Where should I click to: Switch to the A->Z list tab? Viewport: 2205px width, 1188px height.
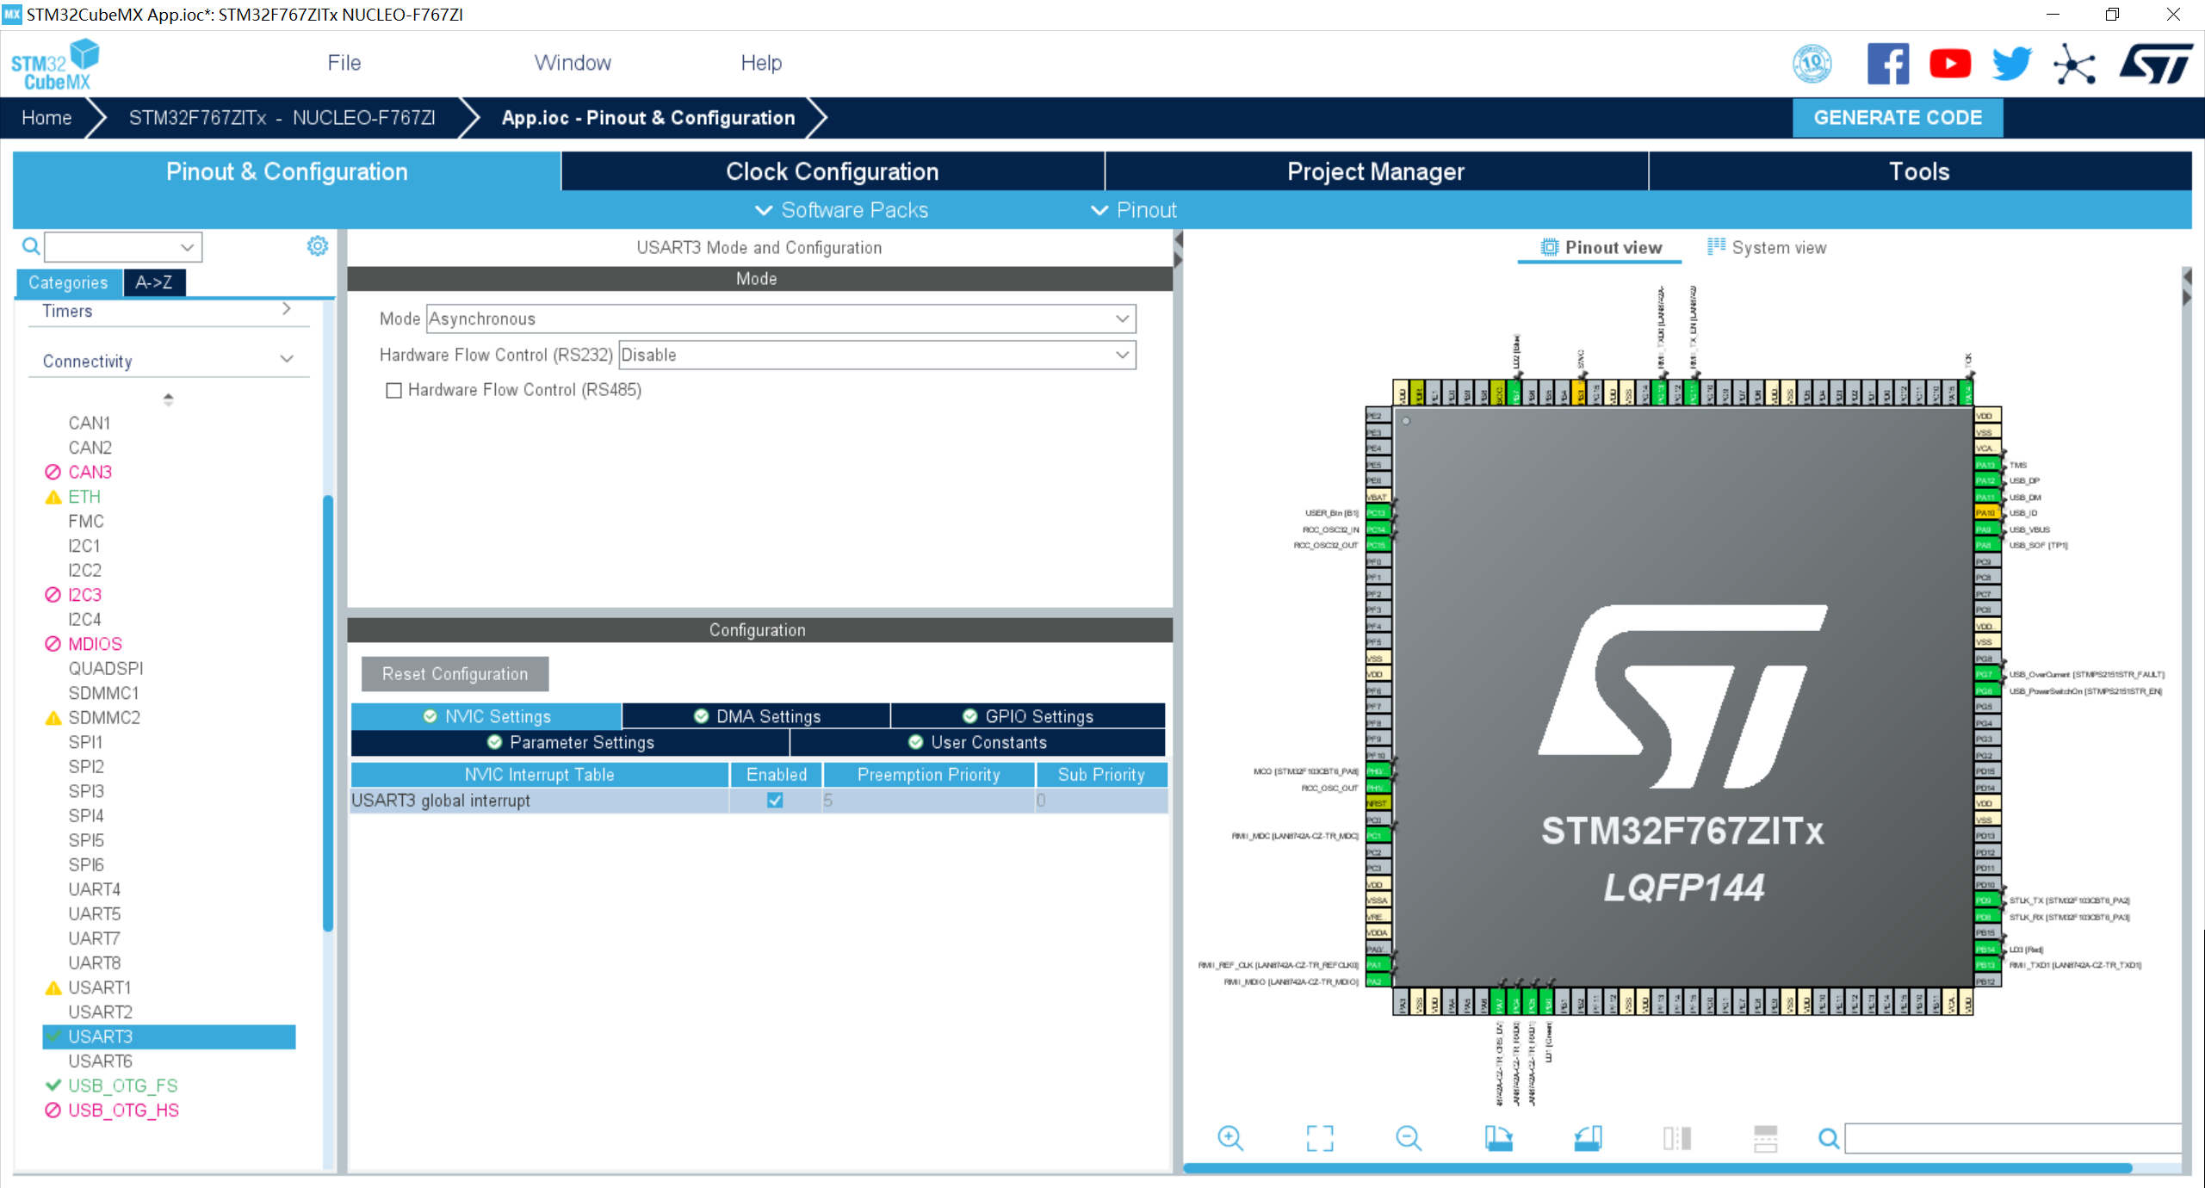pyautogui.click(x=154, y=282)
